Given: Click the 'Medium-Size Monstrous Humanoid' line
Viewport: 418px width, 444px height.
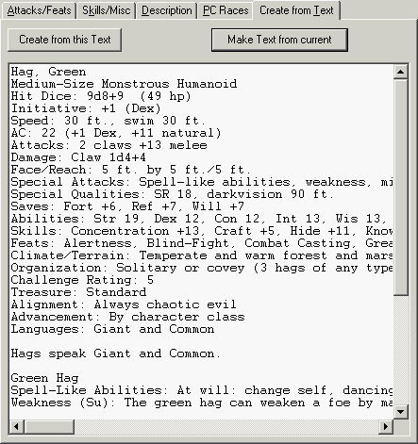Looking at the screenshot, I should click(124, 84).
